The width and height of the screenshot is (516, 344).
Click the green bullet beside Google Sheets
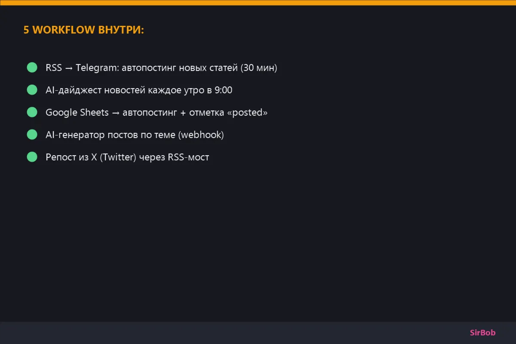32,112
